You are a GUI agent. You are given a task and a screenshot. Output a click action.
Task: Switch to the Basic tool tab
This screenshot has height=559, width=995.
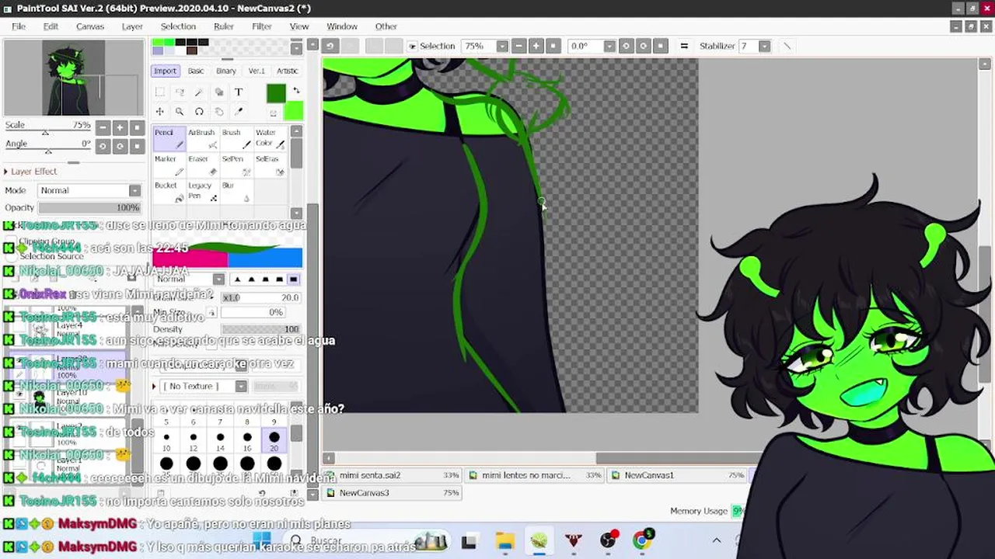pyautogui.click(x=196, y=71)
